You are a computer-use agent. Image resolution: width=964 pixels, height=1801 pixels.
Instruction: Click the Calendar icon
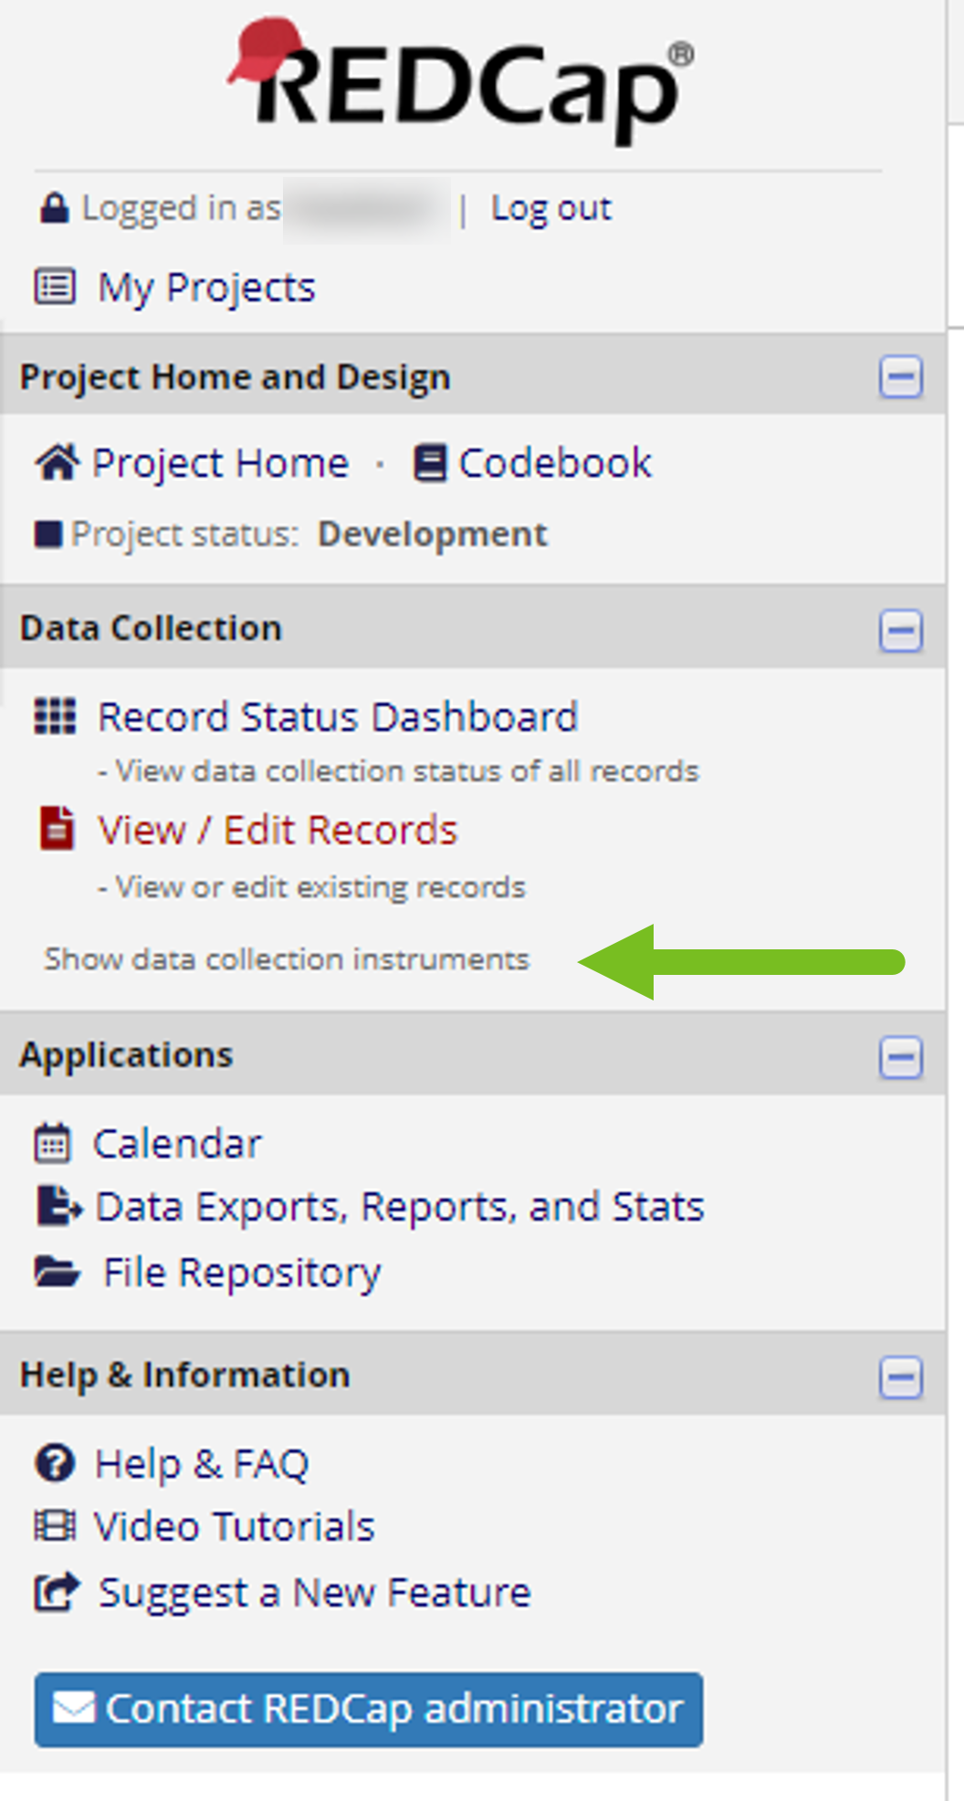tap(52, 1143)
